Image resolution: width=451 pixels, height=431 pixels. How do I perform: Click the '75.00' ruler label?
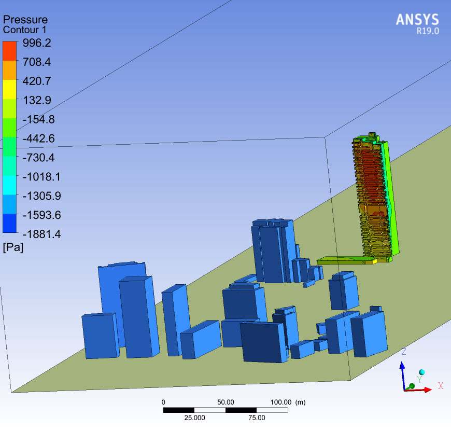[x=257, y=418]
